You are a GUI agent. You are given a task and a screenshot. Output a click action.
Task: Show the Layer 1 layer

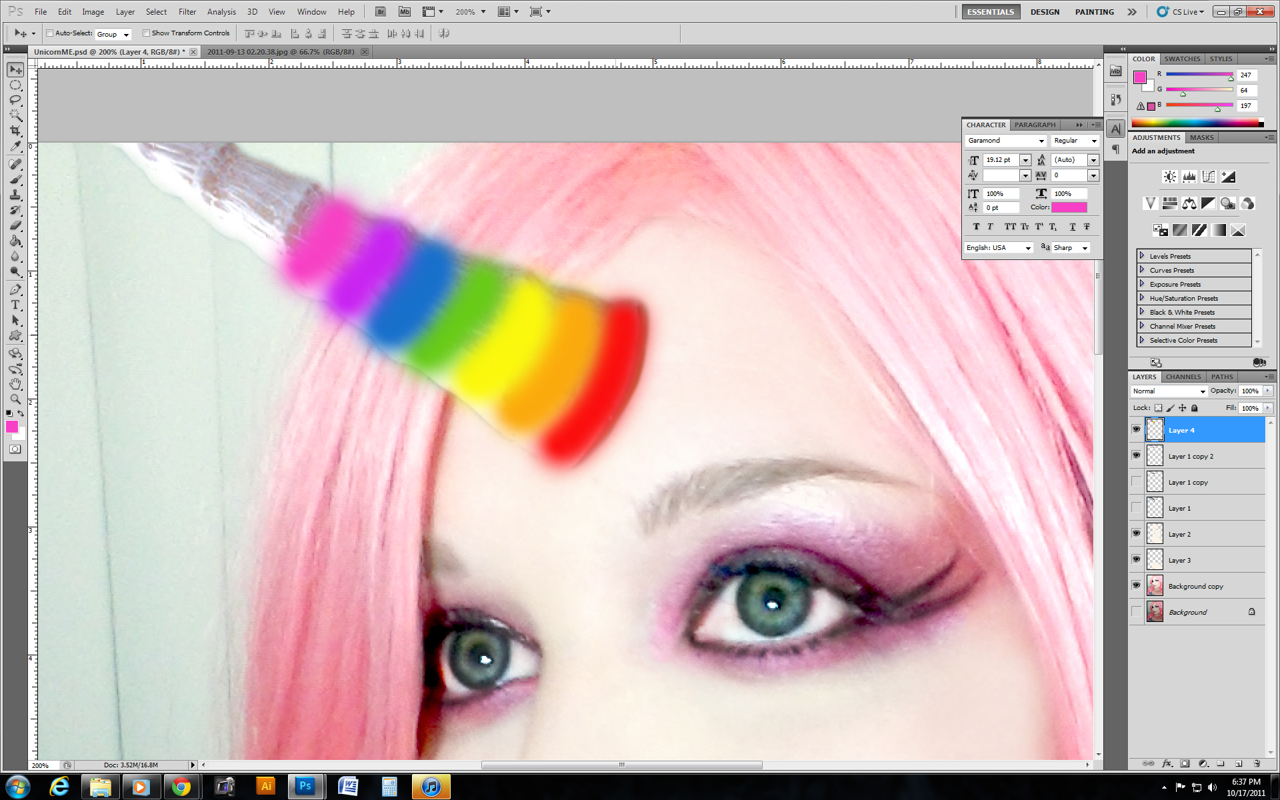[1136, 507]
